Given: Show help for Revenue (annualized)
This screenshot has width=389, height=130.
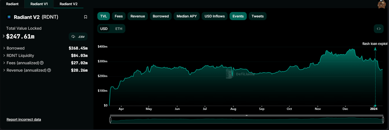Looking at the screenshot, I should coord(49,70).
